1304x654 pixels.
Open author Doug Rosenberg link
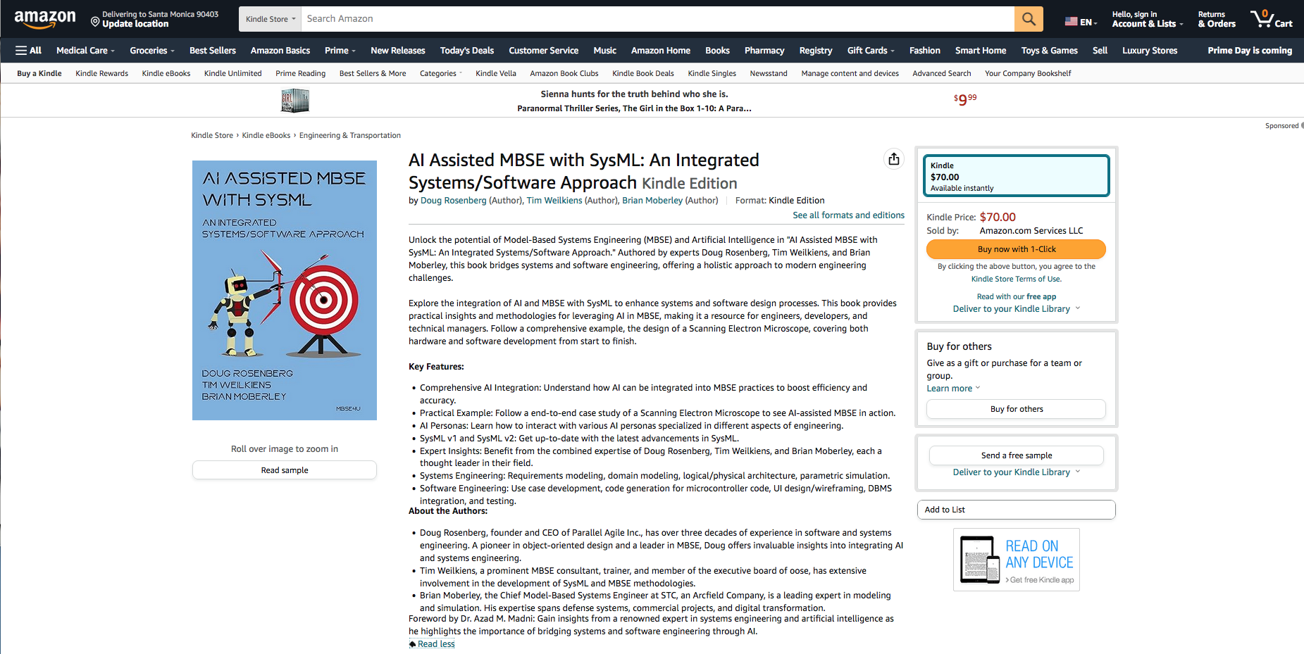pyautogui.click(x=454, y=201)
